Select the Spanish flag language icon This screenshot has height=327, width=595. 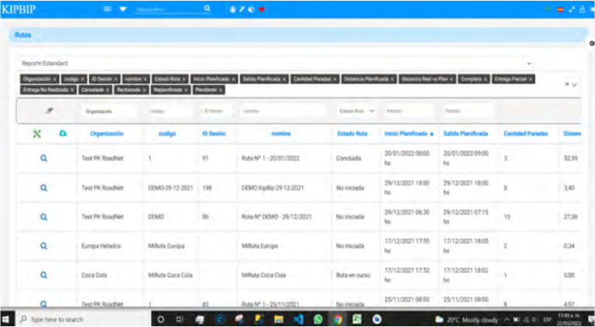560,10
